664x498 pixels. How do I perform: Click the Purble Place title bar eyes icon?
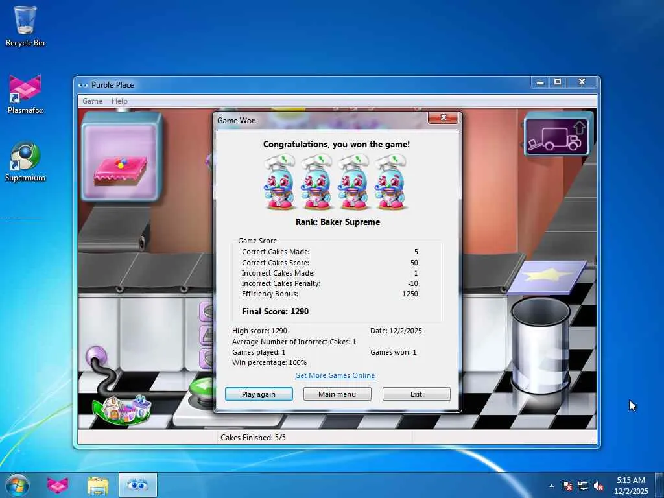83,85
